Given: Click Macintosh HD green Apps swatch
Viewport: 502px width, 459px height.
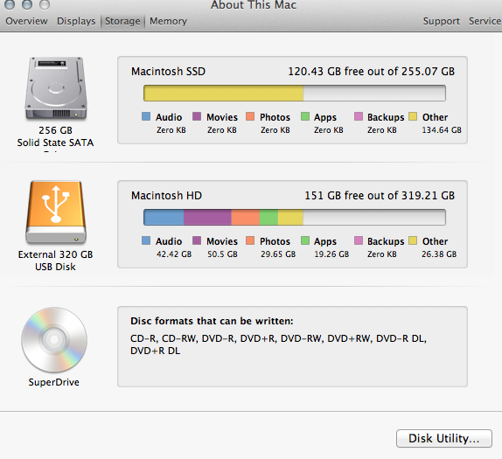Looking at the screenshot, I should coord(305,240).
